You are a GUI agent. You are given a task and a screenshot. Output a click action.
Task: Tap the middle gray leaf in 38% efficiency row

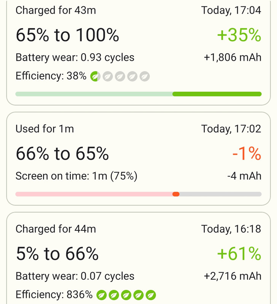[x=120, y=76]
